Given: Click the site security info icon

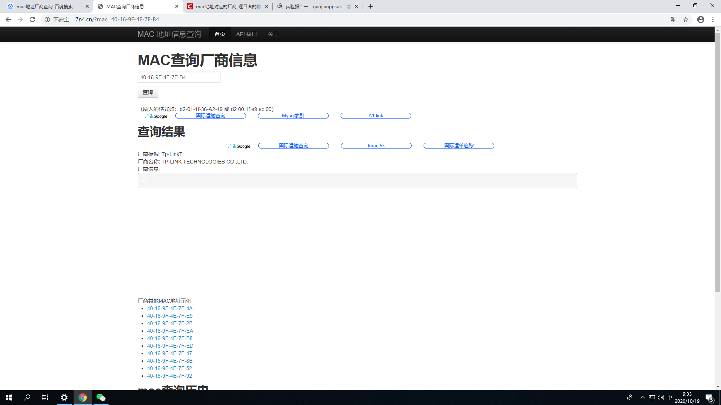Looking at the screenshot, I should pyautogui.click(x=47, y=19).
